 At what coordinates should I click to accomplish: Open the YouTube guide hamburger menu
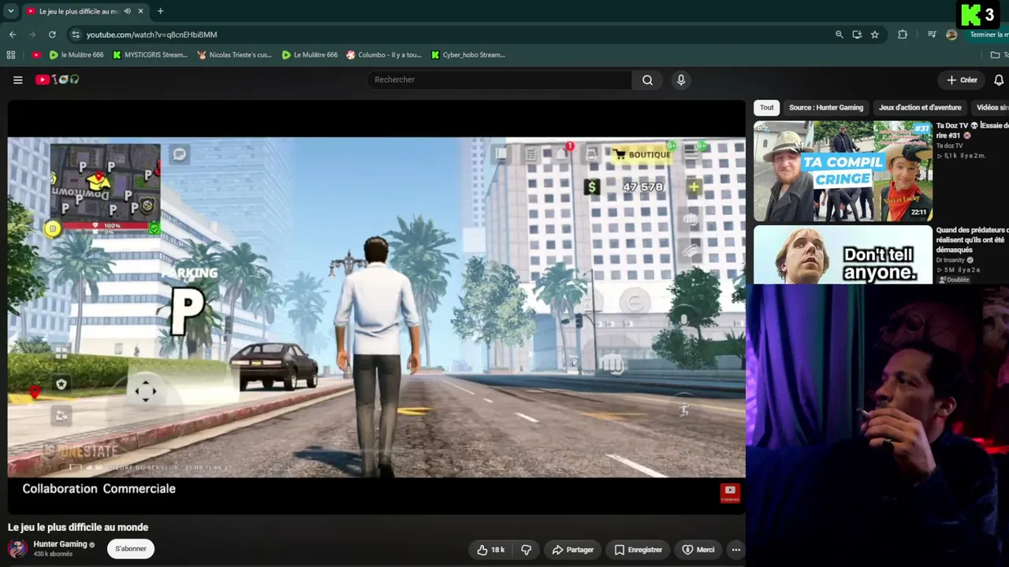[17, 80]
